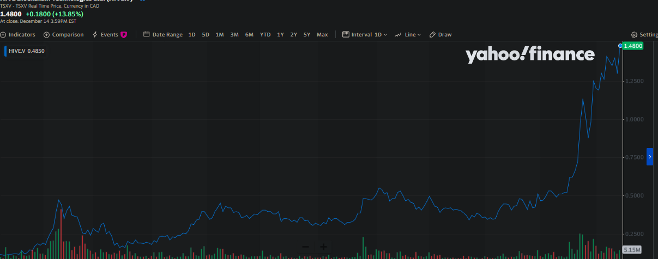Open the Date Range picker

tap(163, 34)
